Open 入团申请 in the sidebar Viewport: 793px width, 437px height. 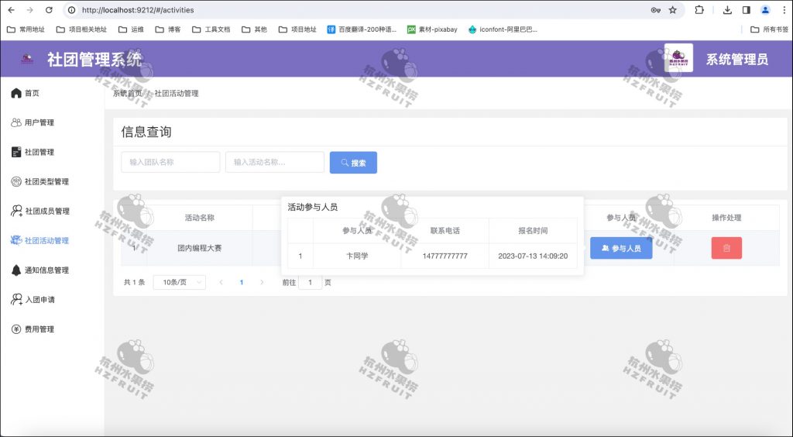33,299
